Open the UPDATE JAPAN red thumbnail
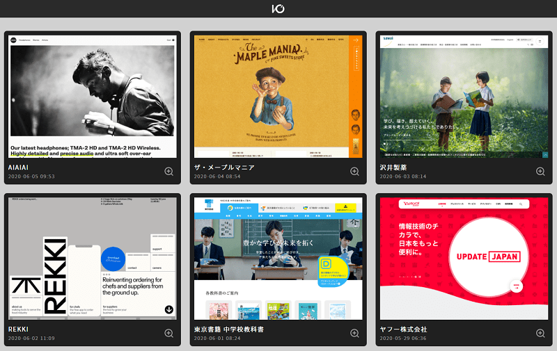Screen dimensions: 557x351 (x=464, y=259)
